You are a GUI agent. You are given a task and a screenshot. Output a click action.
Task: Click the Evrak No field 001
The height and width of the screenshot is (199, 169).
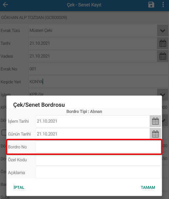(x=98, y=69)
